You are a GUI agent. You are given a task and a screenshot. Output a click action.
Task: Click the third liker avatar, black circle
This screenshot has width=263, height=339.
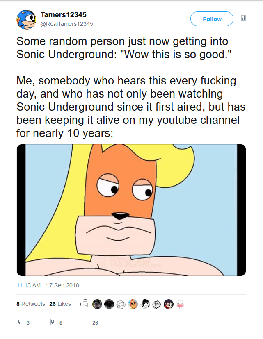pos(109,304)
